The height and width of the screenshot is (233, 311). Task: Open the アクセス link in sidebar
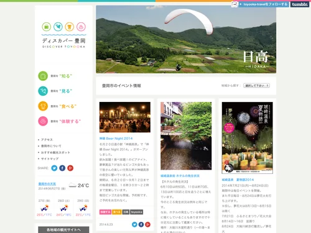47,140
